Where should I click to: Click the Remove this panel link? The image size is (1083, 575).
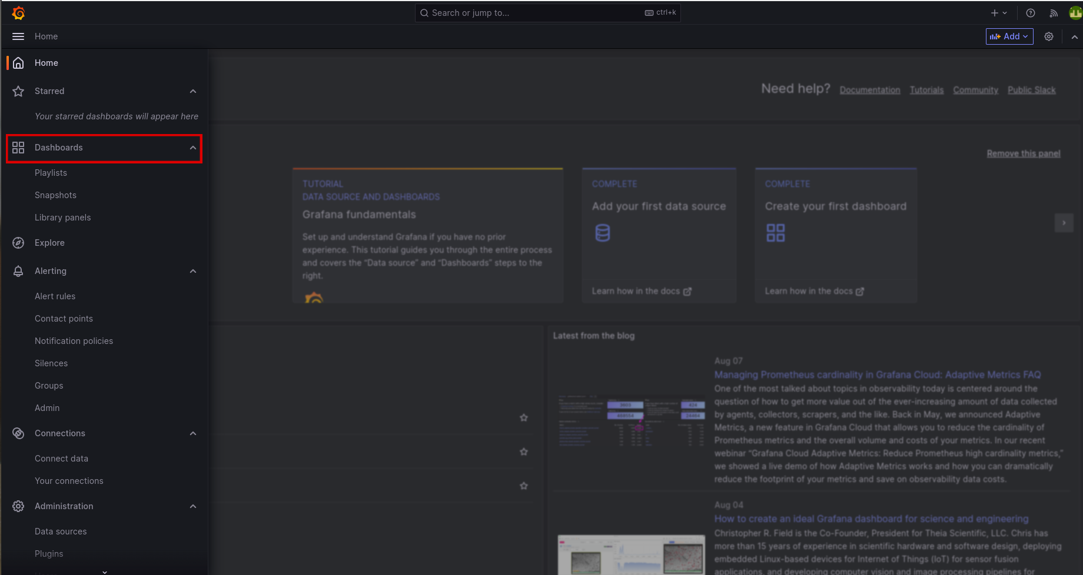click(1024, 153)
